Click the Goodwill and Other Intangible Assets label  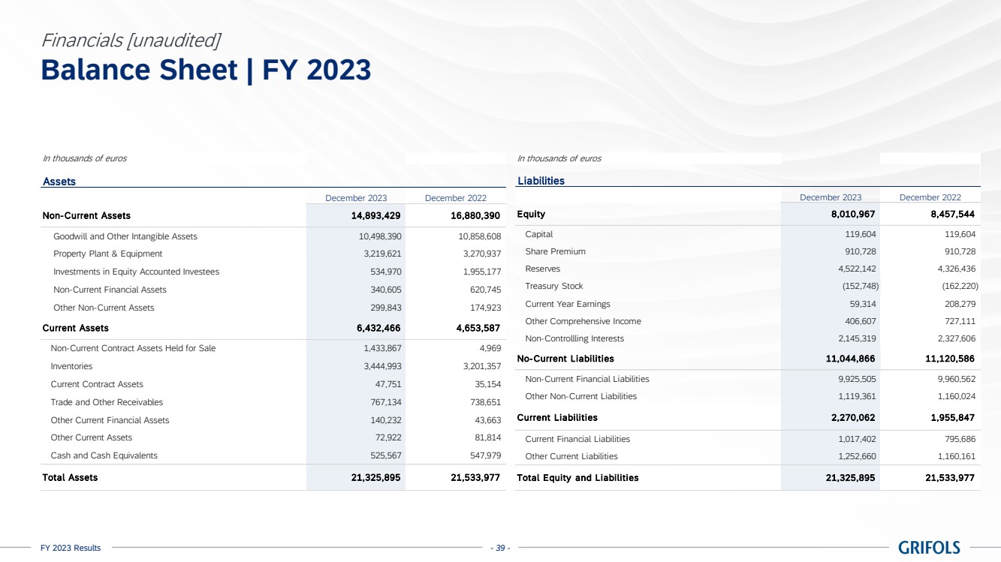click(125, 236)
